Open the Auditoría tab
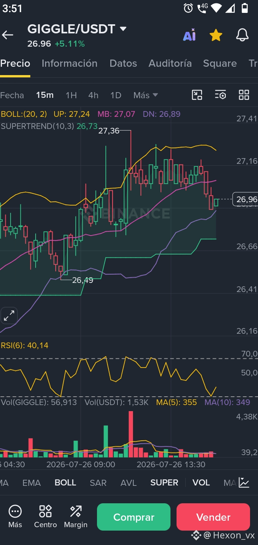Viewport: 258px width, 545px height. (x=170, y=63)
